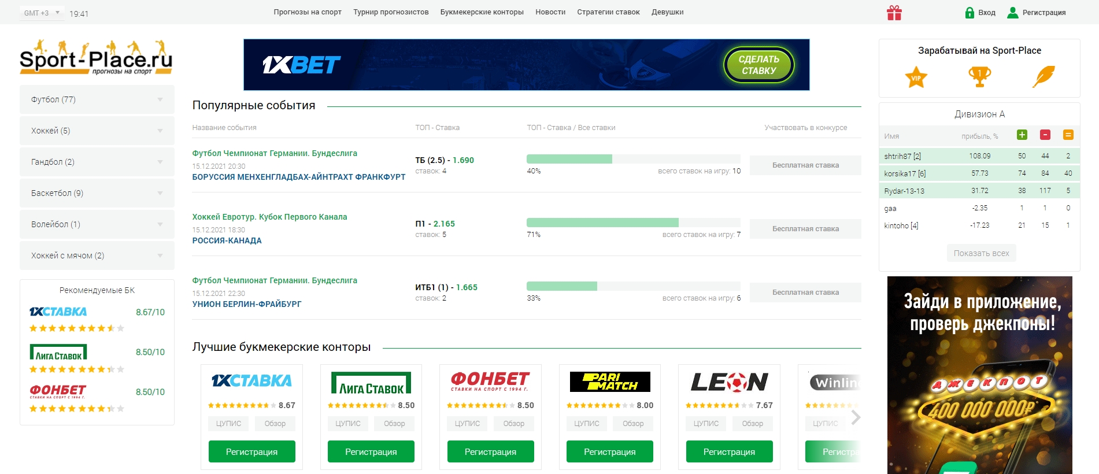Expand the Хоккей (5) category

[x=97, y=131]
